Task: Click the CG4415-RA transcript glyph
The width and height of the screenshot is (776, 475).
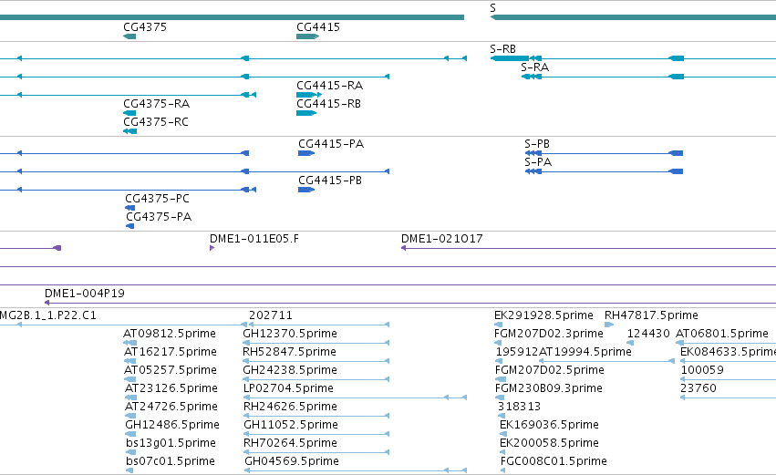Action: point(309,95)
